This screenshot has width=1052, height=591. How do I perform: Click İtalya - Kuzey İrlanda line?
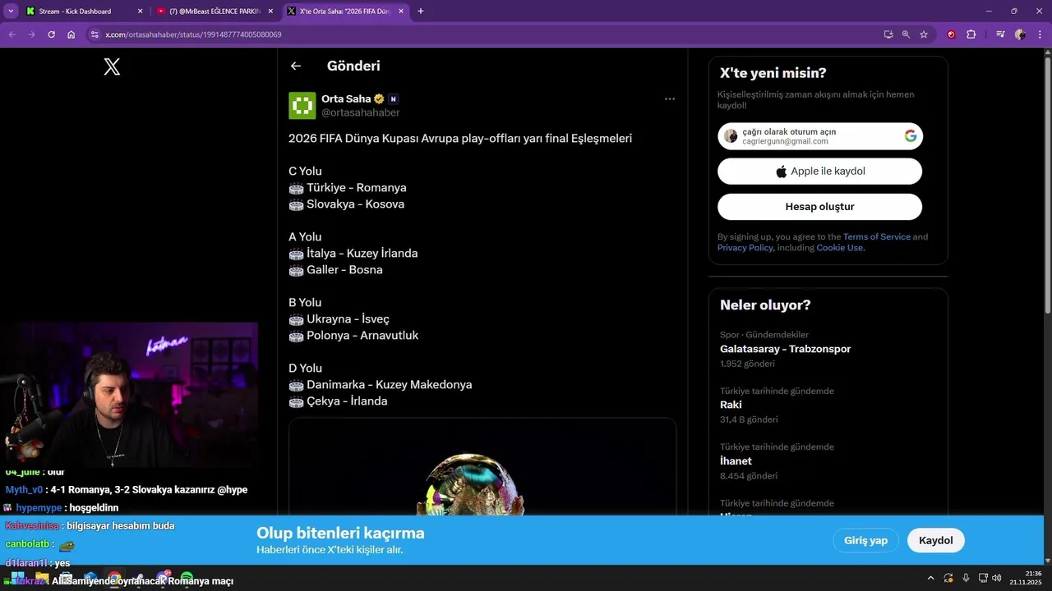[353, 254]
